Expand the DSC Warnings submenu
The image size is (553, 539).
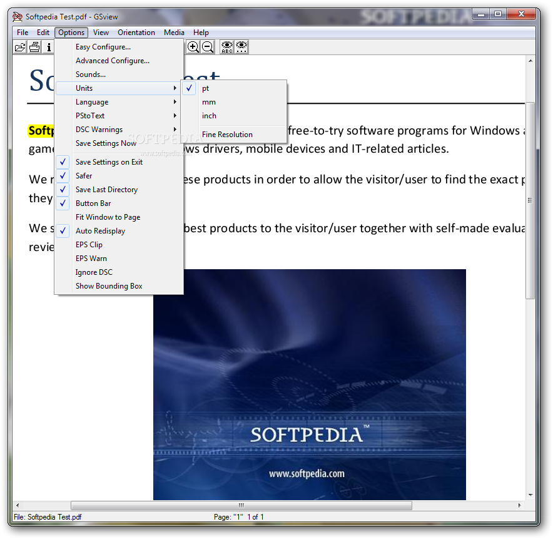[x=119, y=130]
